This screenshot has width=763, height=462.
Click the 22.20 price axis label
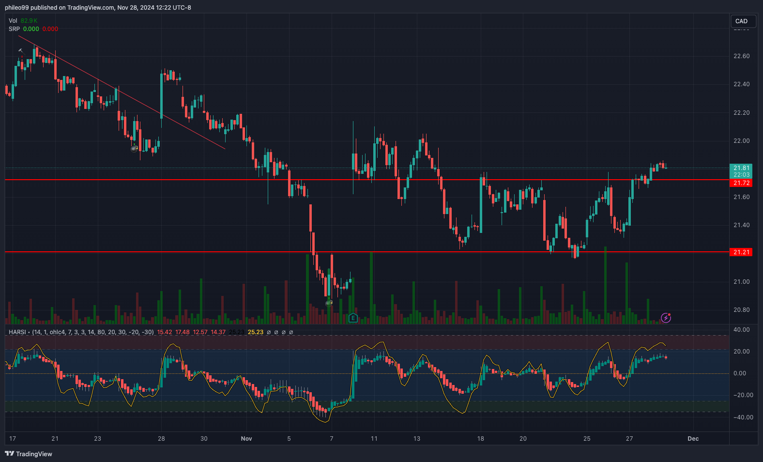point(741,113)
